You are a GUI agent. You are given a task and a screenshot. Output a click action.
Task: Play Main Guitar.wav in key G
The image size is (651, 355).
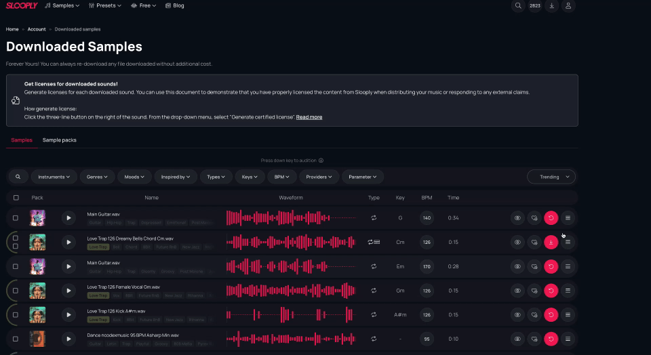pyautogui.click(x=68, y=217)
